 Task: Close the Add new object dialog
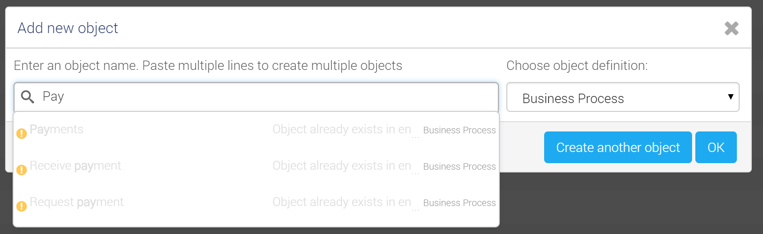coord(731,28)
